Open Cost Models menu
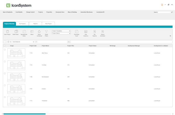 coord(19,12)
